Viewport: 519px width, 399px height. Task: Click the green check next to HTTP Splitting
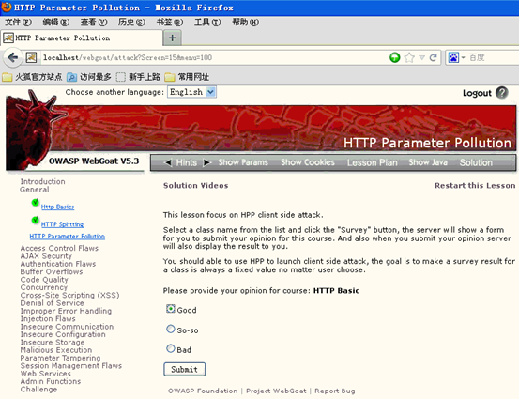35,220
